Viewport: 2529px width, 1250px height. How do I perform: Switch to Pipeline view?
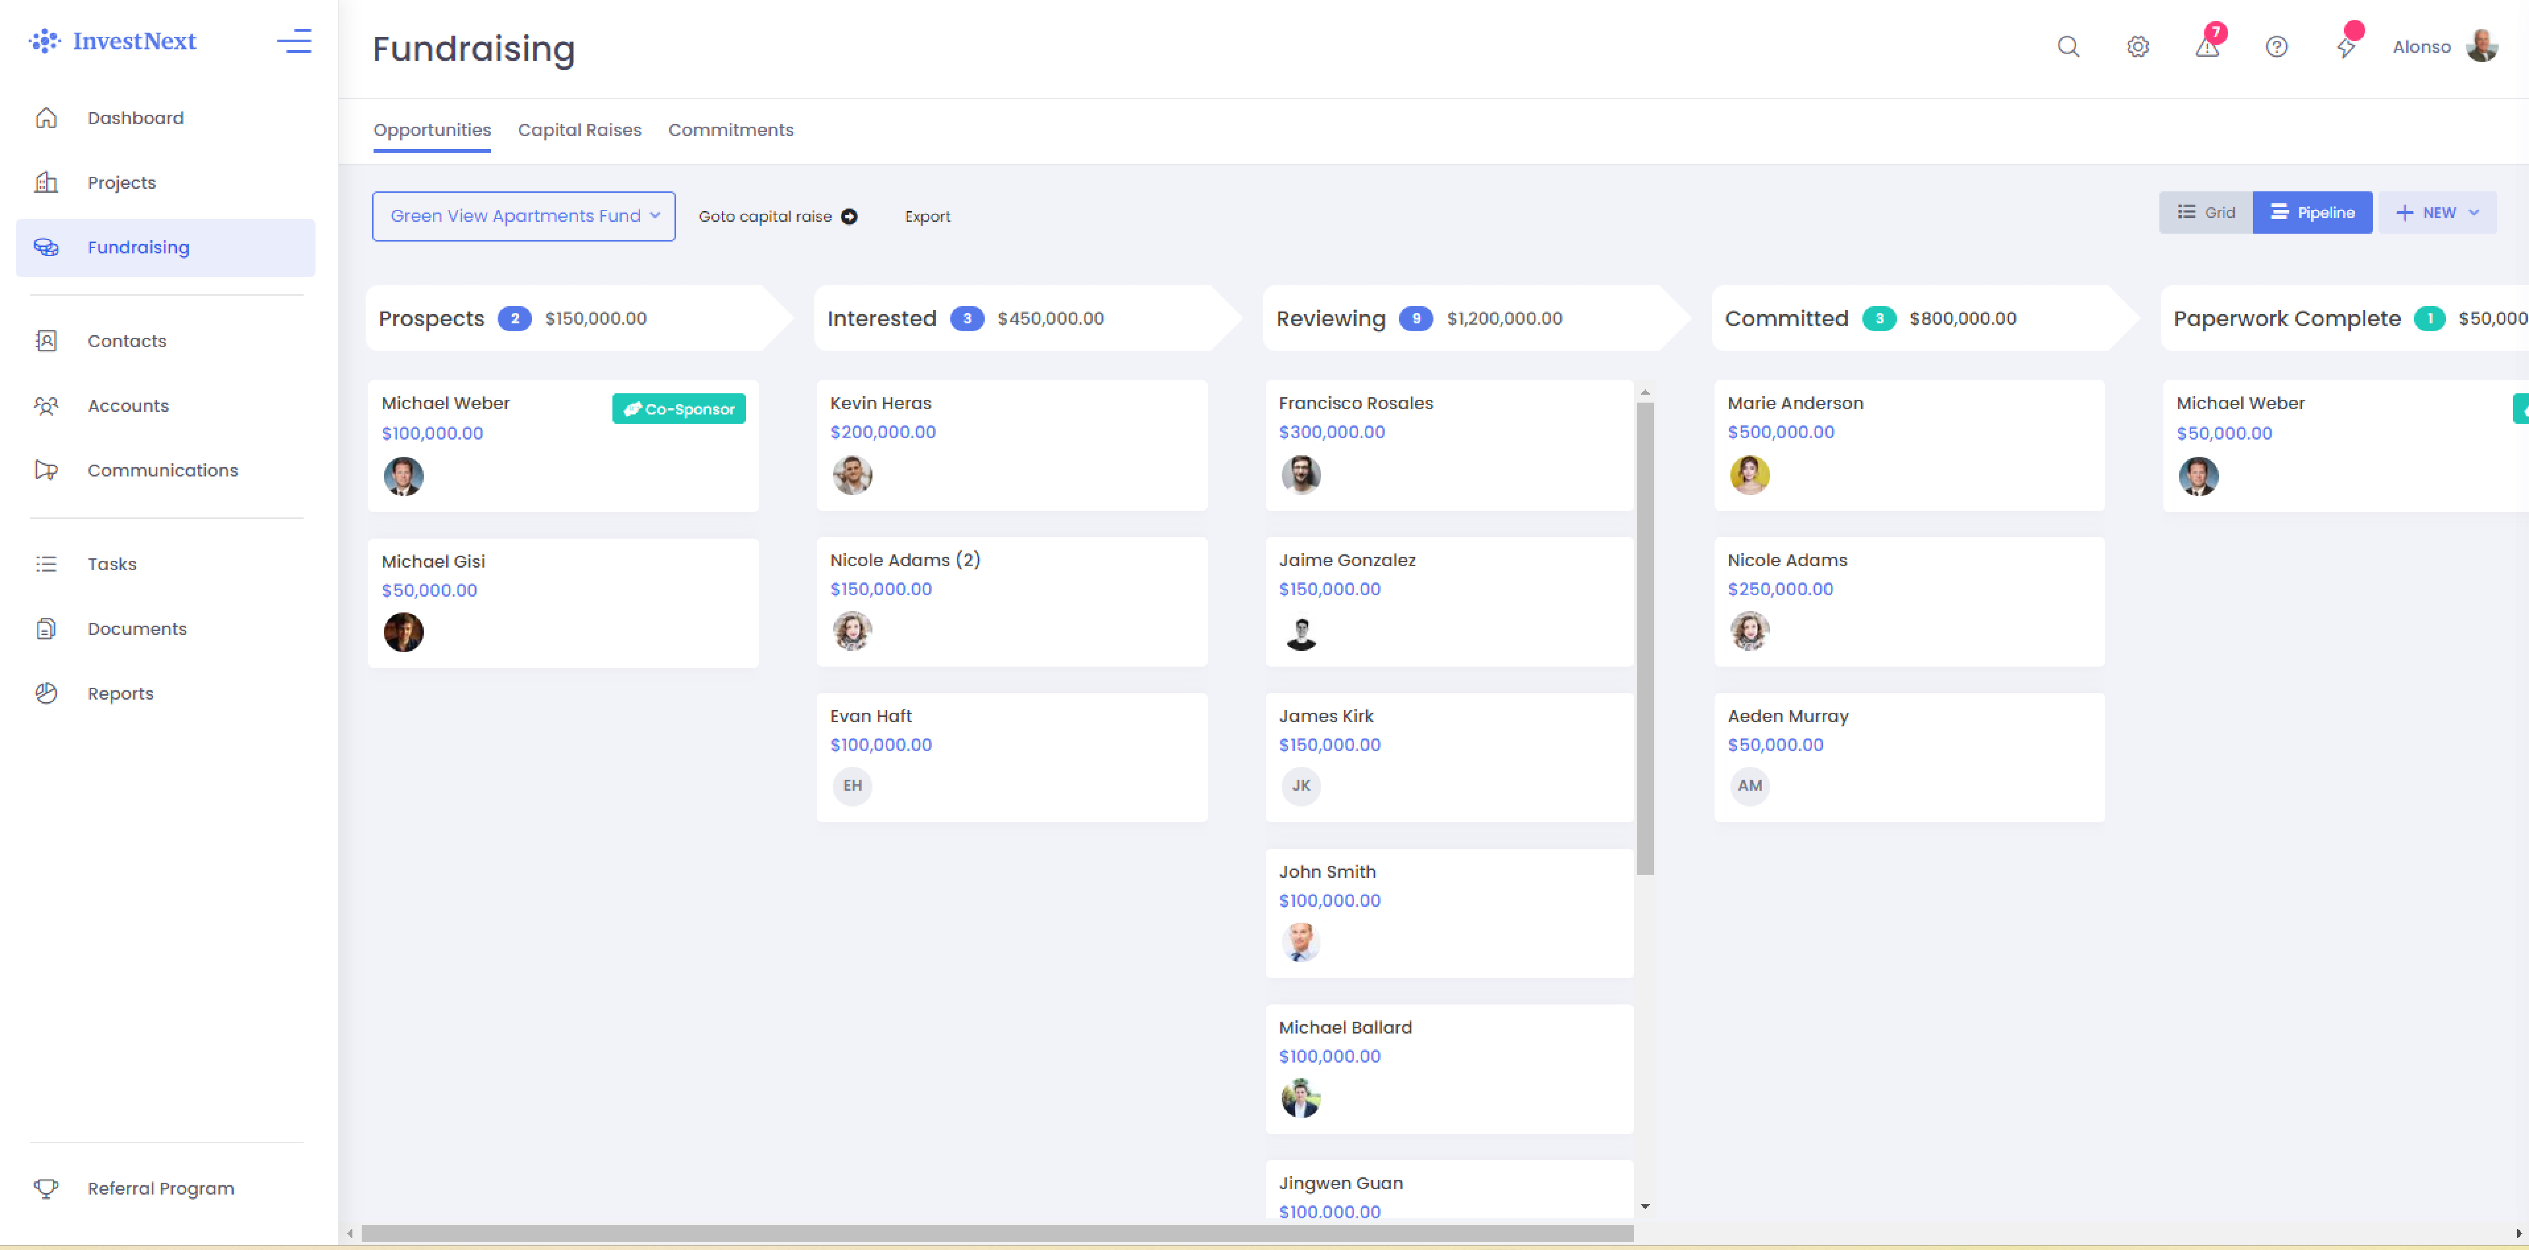[2312, 212]
